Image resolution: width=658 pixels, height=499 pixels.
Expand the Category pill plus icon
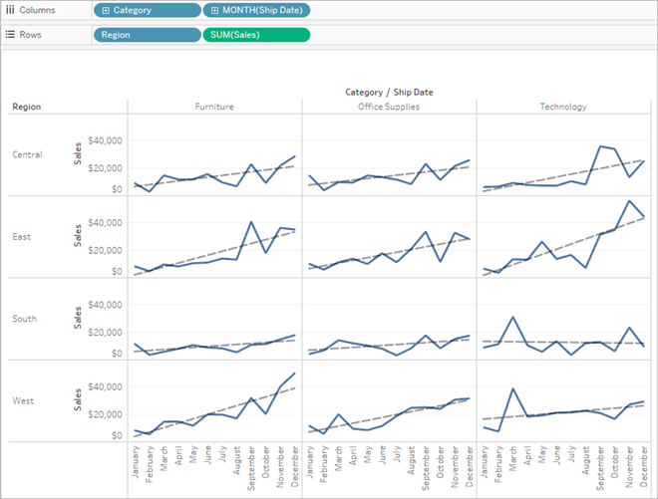[106, 11]
